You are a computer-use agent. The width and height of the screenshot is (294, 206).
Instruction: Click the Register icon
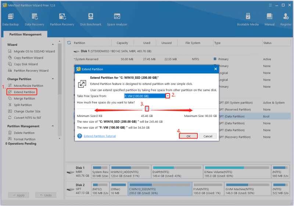(286, 19)
